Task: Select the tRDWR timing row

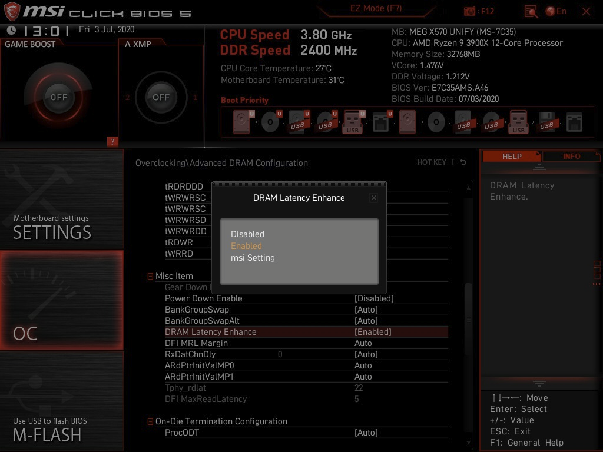Action: (179, 242)
